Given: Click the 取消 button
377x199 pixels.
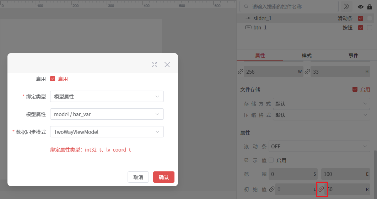Looking at the screenshot, I should click(x=138, y=177).
